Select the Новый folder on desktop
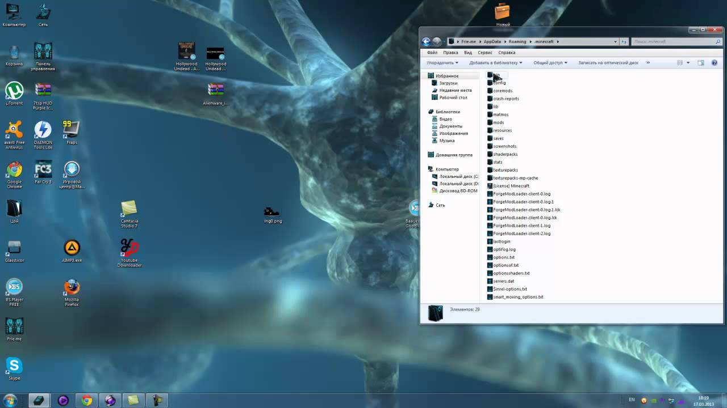This screenshot has width=727, height=408. (x=503, y=15)
